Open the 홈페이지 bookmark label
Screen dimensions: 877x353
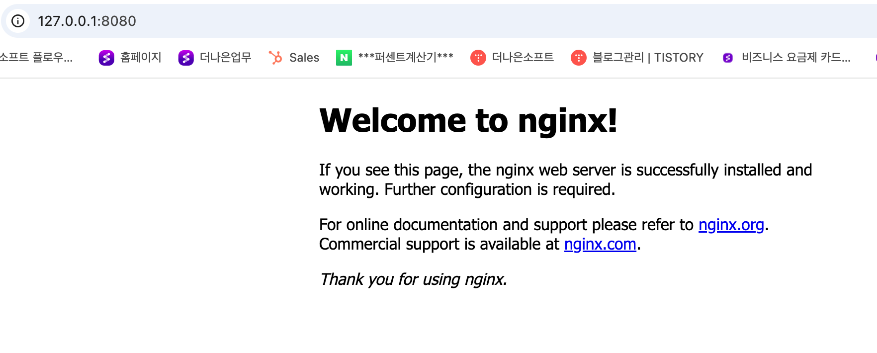[141, 58]
